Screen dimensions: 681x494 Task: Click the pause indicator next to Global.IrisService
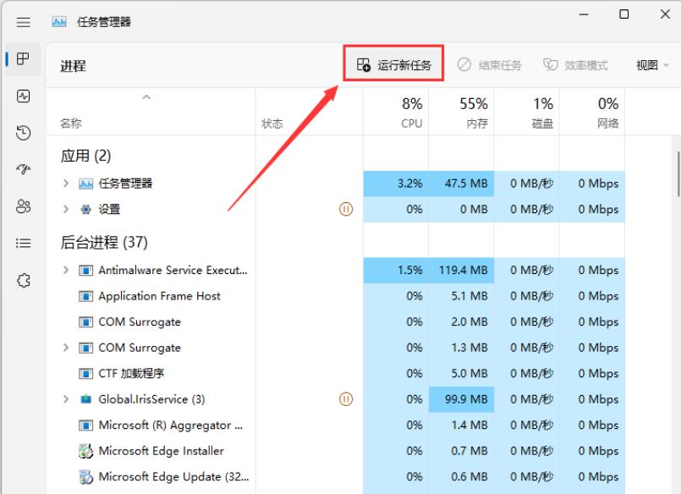tap(346, 398)
